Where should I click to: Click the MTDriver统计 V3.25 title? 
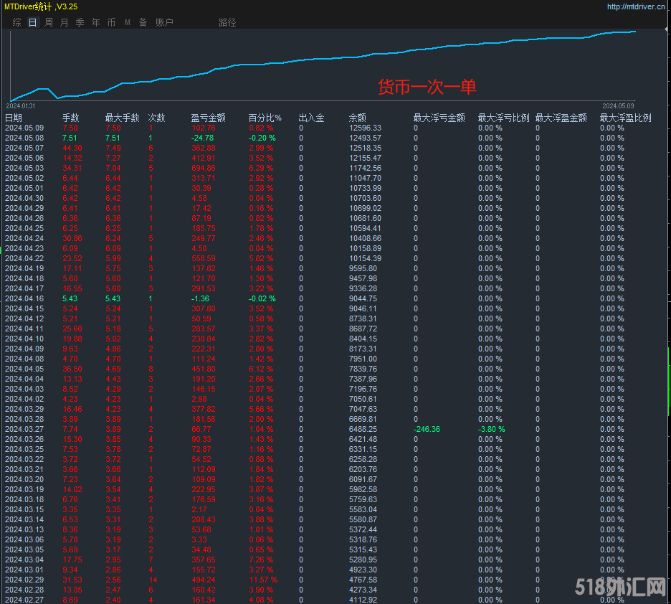[41, 7]
